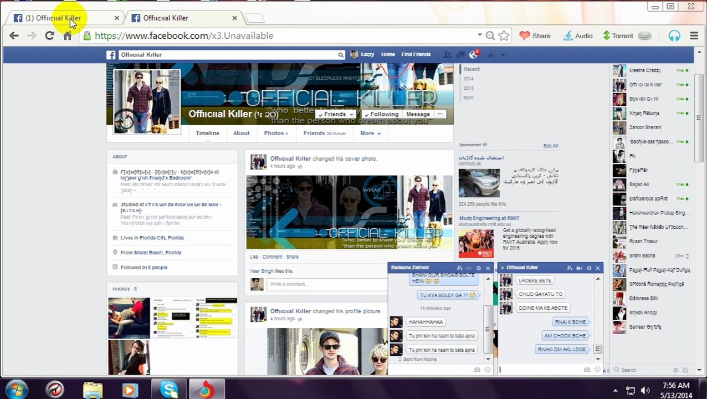The width and height of the screenshot is (707, 399).
Task: Open the messages icon in Facebook header
Action: [x=460, y=54]
